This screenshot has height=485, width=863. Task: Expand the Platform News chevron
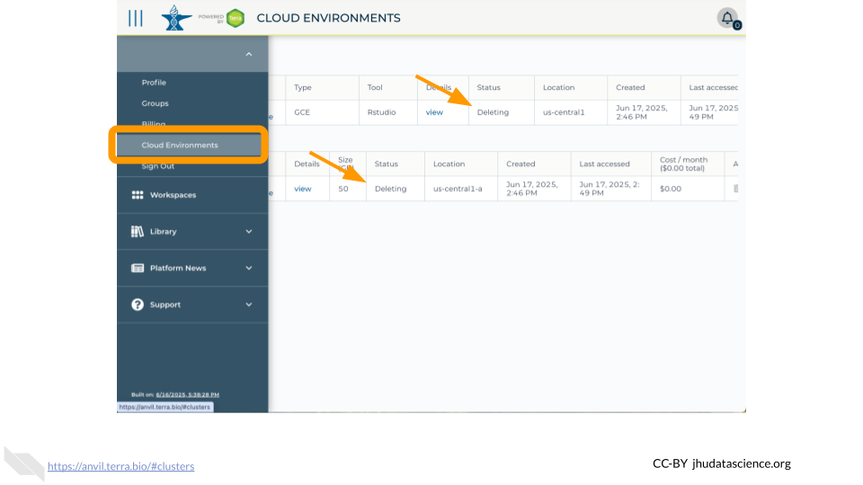click(249, 269)
